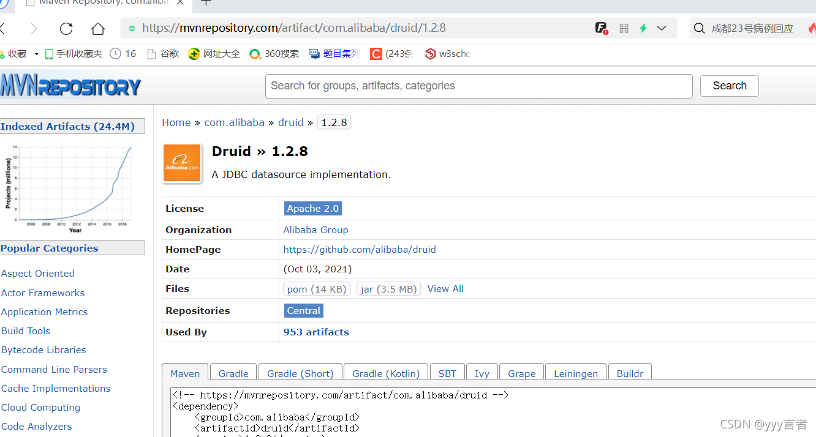Click the green site security icon in the address bar

[x=132, y=28]
